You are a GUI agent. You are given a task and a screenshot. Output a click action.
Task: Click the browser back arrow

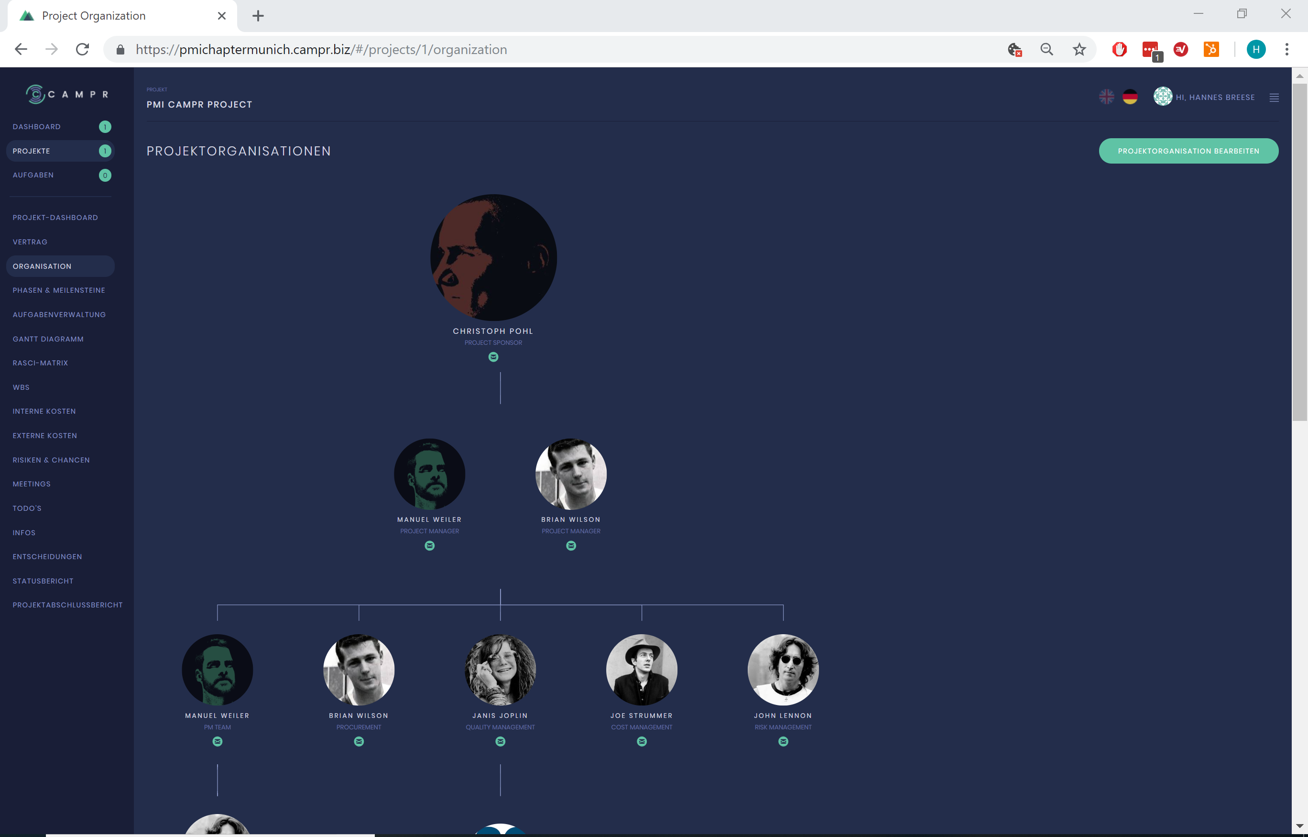21,49
